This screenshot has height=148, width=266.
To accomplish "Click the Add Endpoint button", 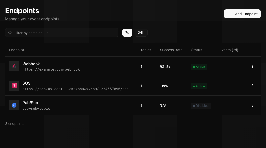I will pyautogui.click(x=242, y=14).
